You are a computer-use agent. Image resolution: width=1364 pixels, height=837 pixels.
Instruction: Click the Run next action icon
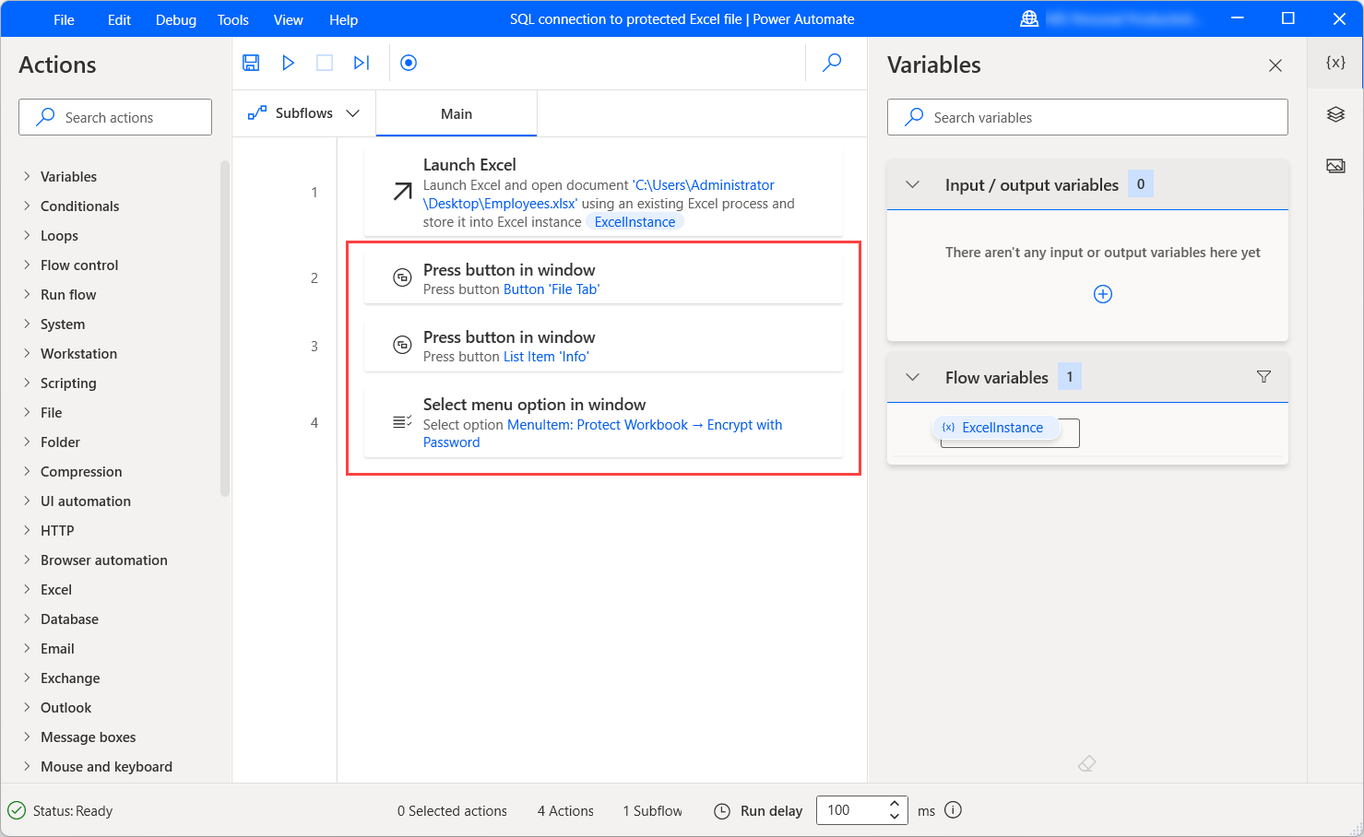click(362, 63)
